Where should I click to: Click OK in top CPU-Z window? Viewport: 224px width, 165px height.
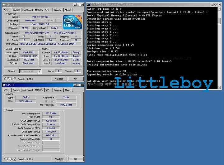coord(76,79)
